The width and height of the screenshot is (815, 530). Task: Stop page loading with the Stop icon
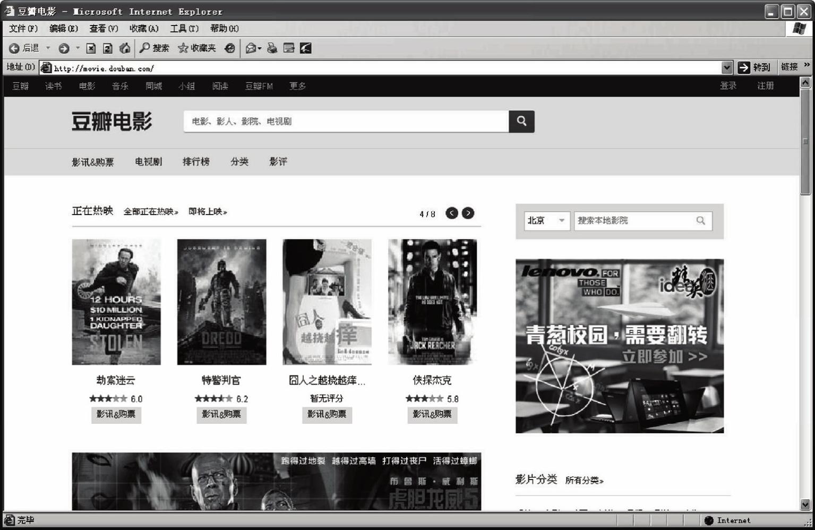click(91, 48)
